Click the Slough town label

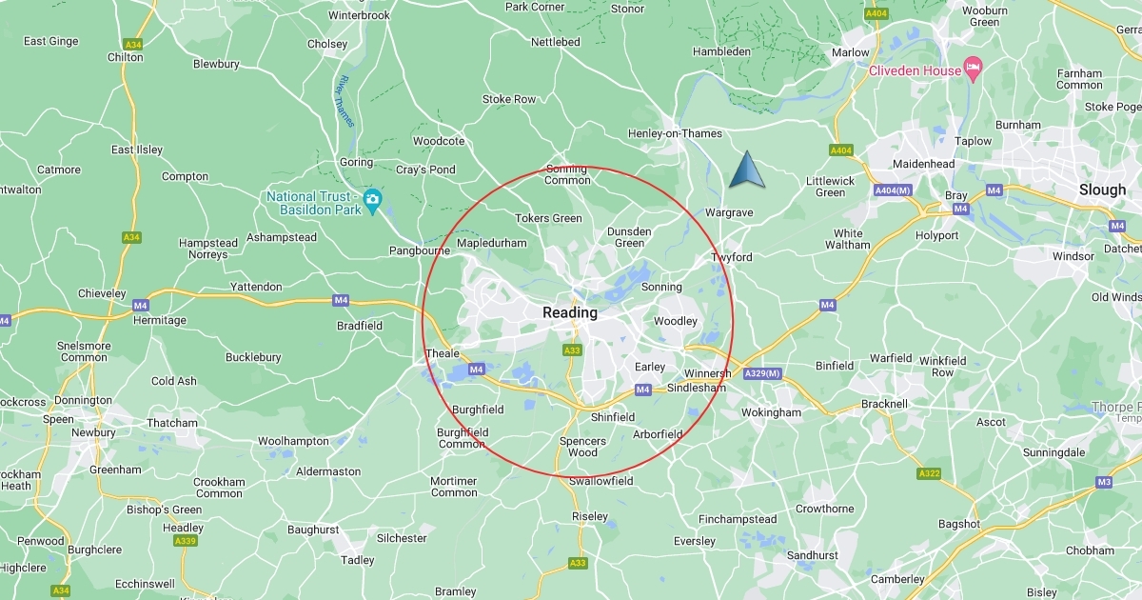point(1102,190)
